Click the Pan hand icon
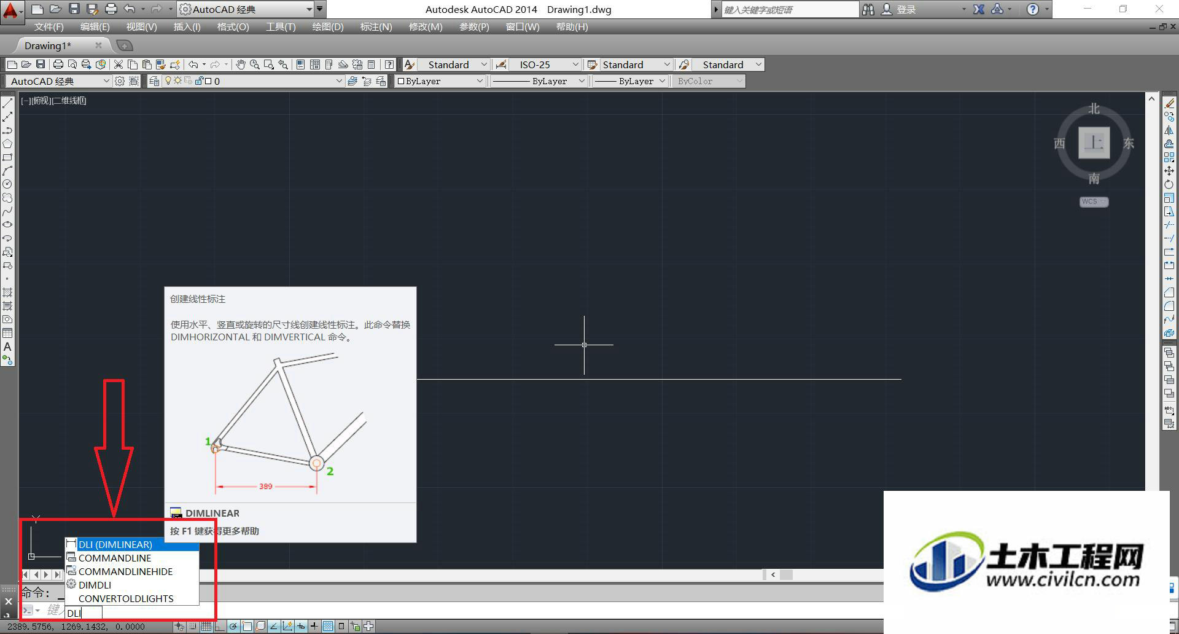This screenshot has width=1179, height=634. [241, 65]
